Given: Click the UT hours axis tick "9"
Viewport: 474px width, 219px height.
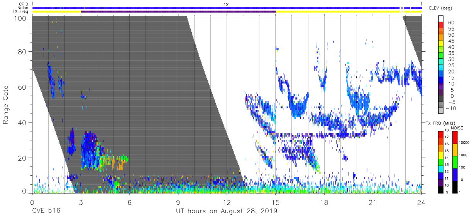Looking at the screenshot, I should click(178, 202).
